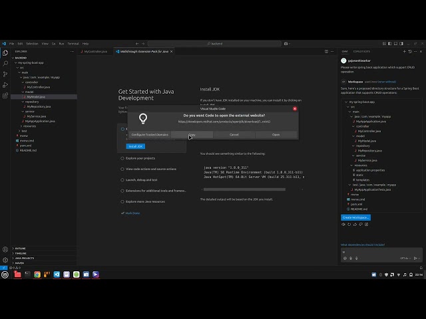Image resolution: width=426 pixels, height=319 pixels.
Task: Click thumbs up on chat response
Action: 355,225
